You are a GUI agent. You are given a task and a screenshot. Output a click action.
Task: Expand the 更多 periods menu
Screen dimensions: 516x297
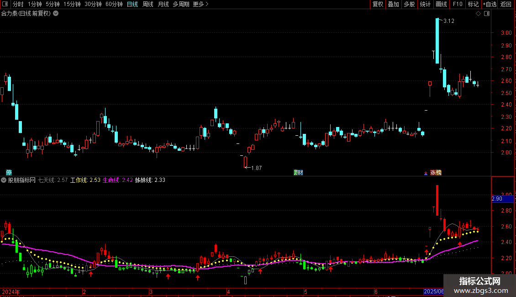coord(201,4)
